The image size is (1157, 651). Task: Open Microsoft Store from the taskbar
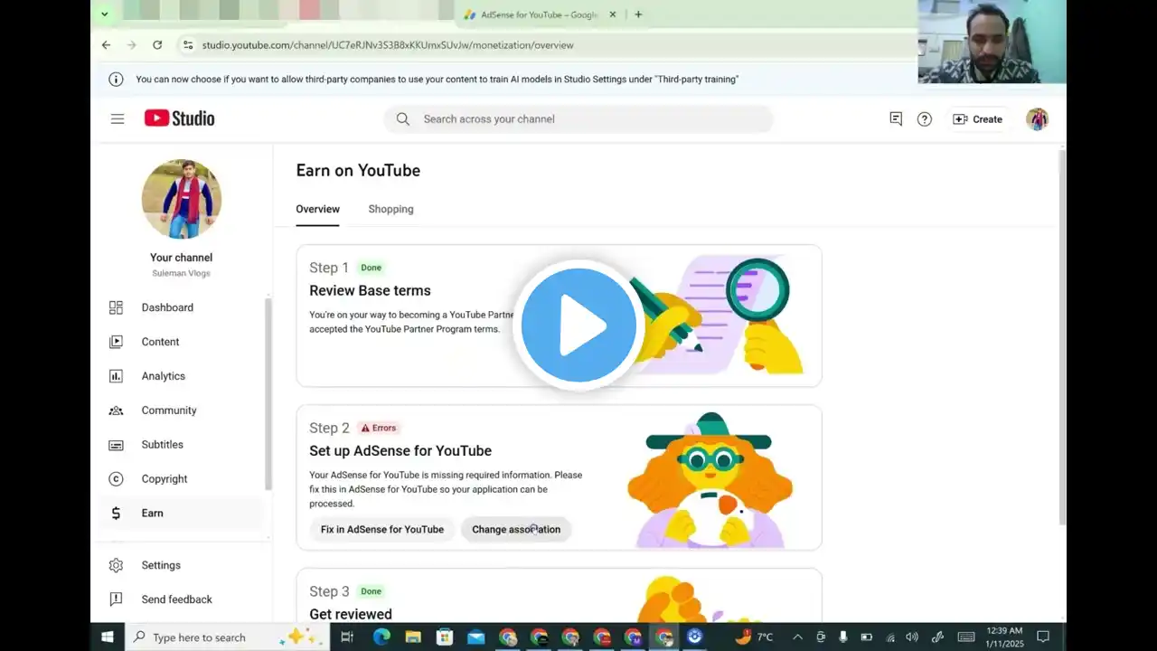point(445,637)
